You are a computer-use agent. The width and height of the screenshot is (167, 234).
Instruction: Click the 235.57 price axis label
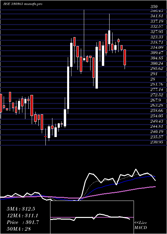point(156,137)
